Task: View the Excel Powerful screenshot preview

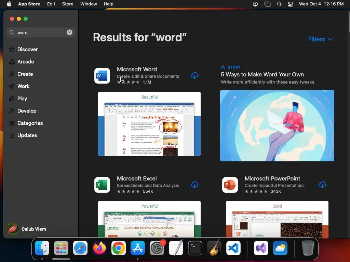Action: [x=149, y=219]
